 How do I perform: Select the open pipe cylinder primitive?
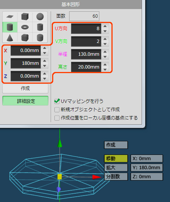click(40, 27)
